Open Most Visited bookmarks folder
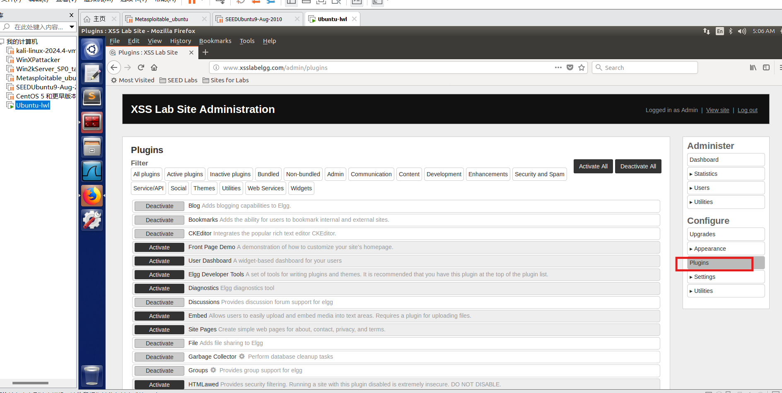This screenshot has height=393, width=782. [x=133, y=80]
